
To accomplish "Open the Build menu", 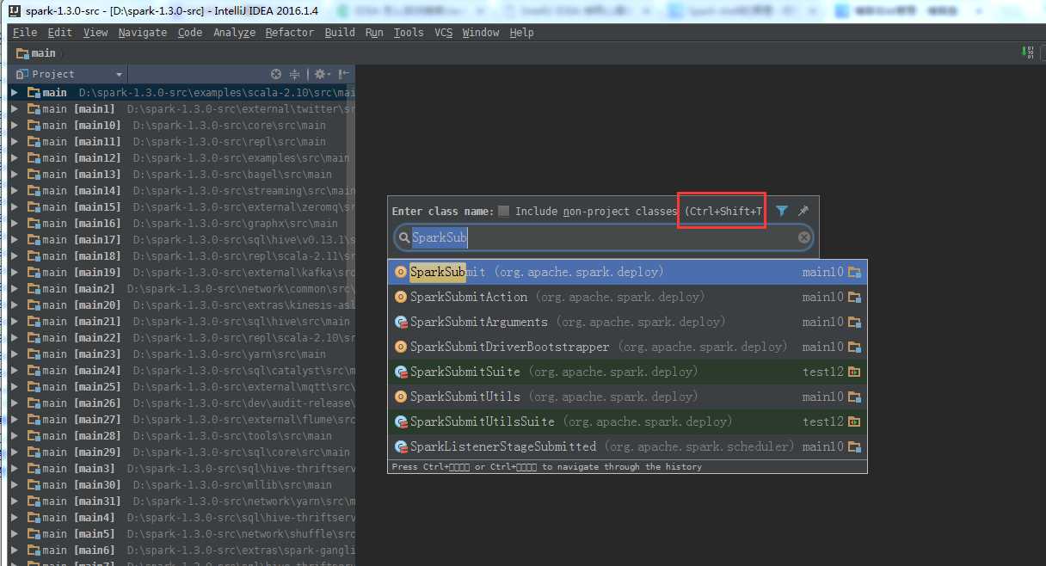I will point(340,32).
